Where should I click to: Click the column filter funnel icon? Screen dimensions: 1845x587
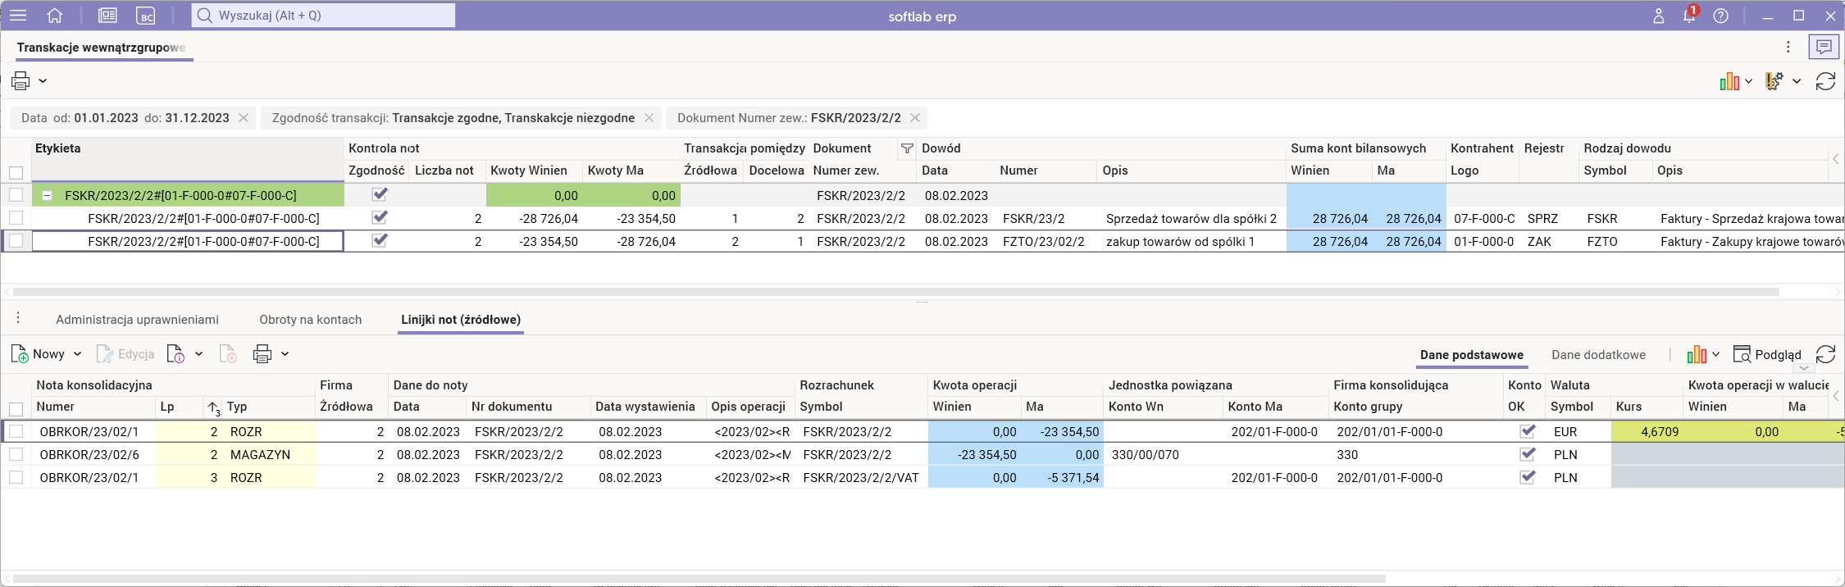pyautogui.click(x=907, y=148)
